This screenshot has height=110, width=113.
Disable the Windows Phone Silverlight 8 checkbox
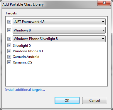(x=9, y=39)
